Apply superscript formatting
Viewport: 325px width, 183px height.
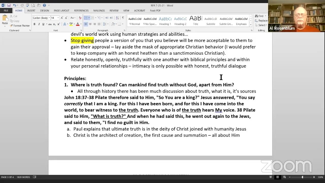(59, 24)
